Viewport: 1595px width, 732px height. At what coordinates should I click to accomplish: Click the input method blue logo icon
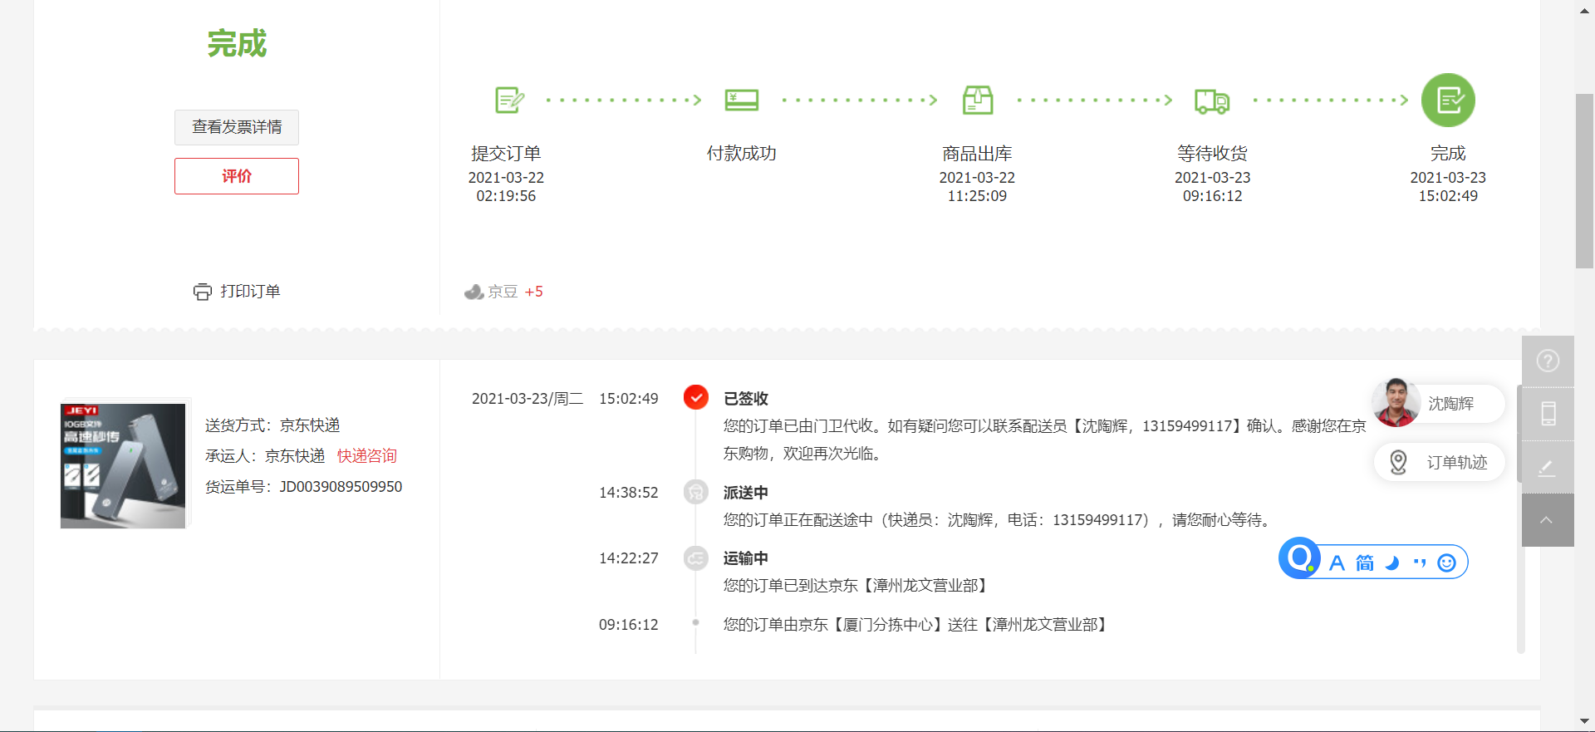coord(1300,558)
